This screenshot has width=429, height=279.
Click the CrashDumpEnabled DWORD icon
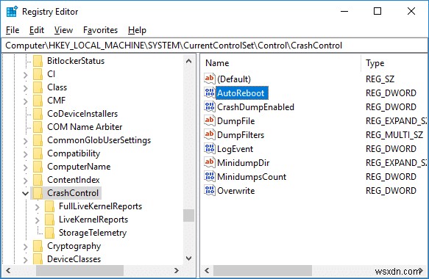coord(210,106)
